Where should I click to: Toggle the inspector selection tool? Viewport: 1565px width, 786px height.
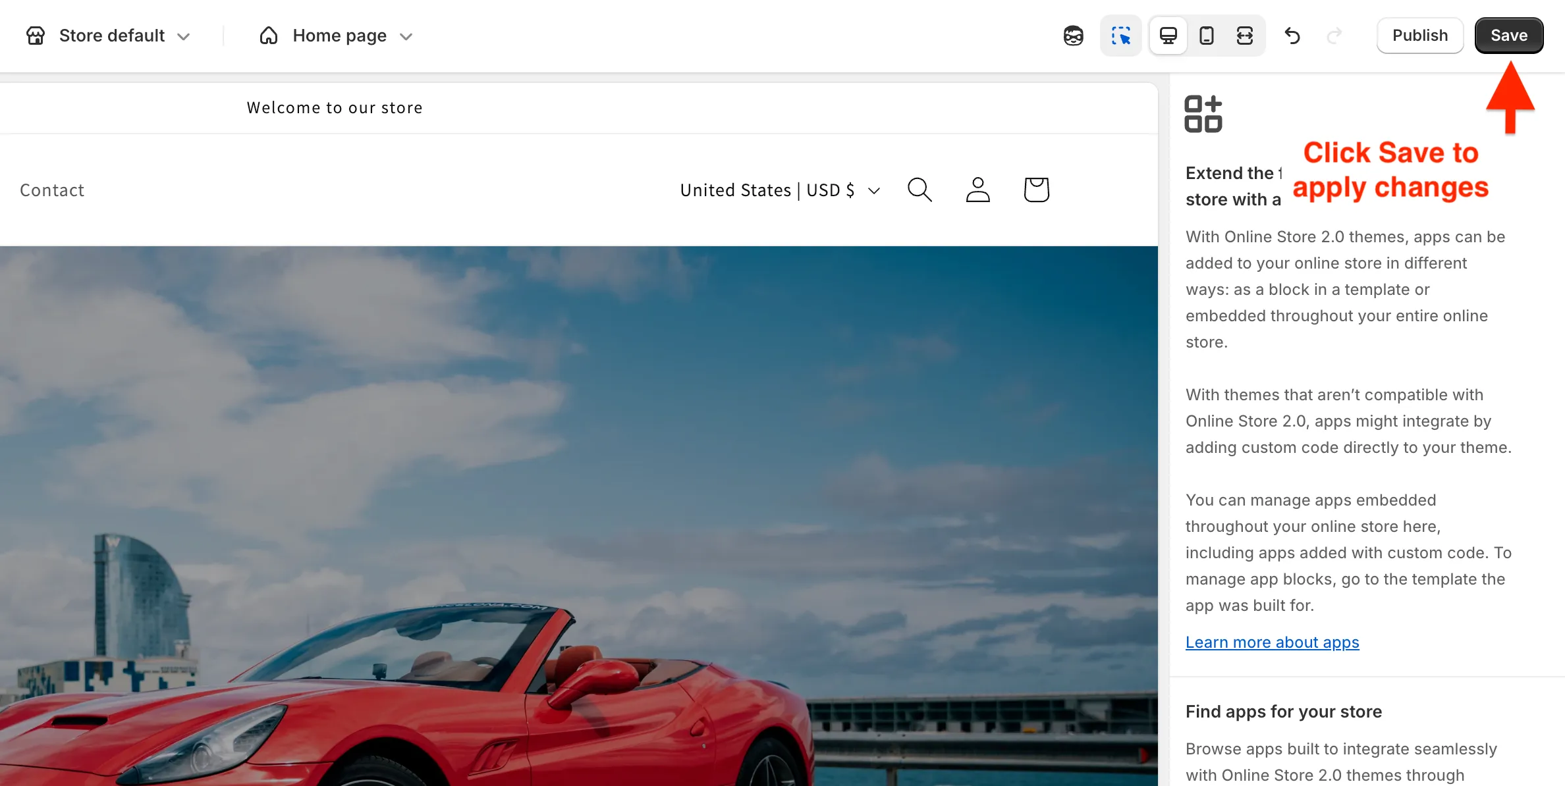tap(1120, 36)
